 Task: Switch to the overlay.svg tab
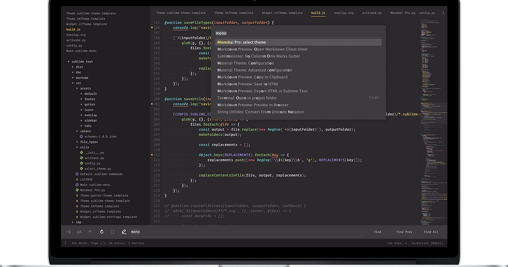click(344, 13)
